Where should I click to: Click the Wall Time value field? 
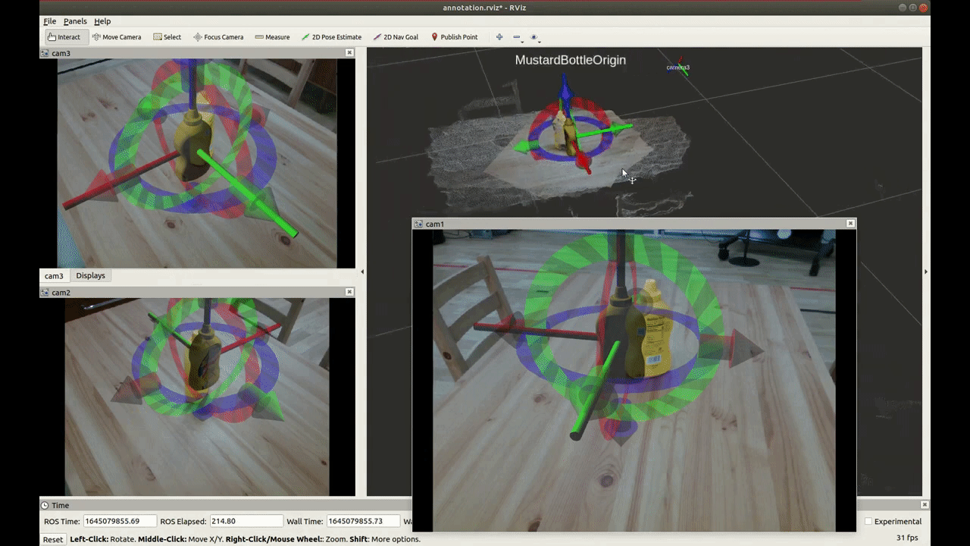point(365,521)
